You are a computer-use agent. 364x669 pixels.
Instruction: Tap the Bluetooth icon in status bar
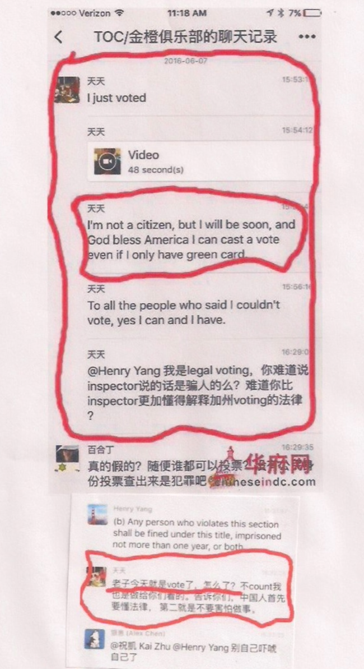pyautogui.click(x=281, y=13)
